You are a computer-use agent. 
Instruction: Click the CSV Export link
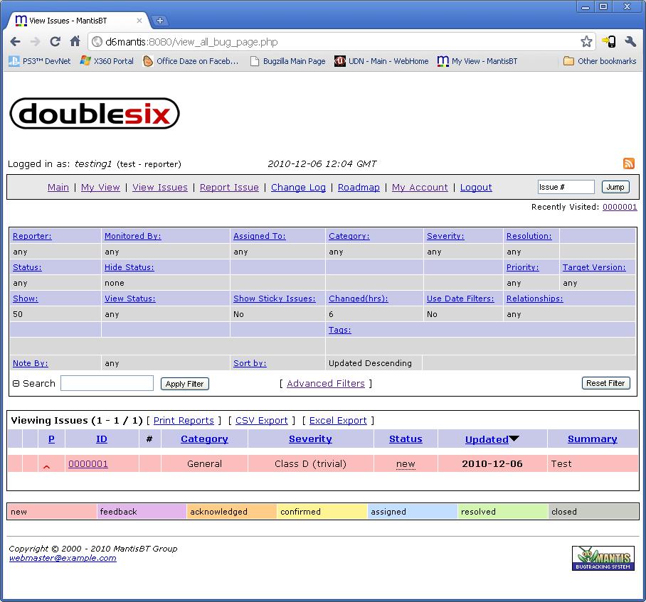click(x=261, y=421)
